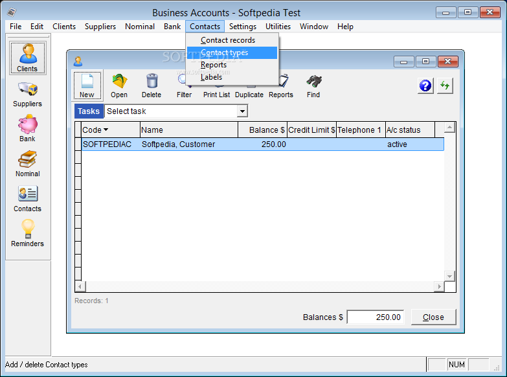The width and height of the screenshot is (507, 377).
Task: Choose Contact types menu entry
Action: click(232, 52)
